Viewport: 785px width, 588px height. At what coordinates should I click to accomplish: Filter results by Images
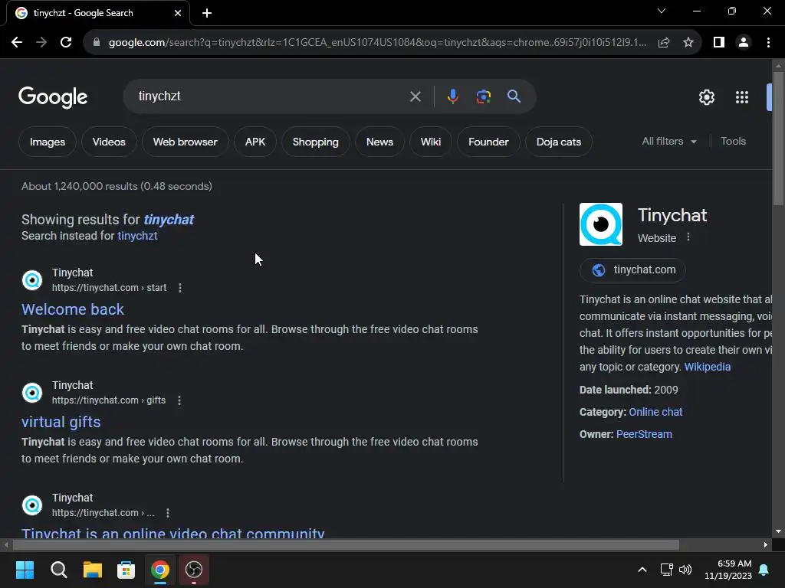[x=48, y=142]
